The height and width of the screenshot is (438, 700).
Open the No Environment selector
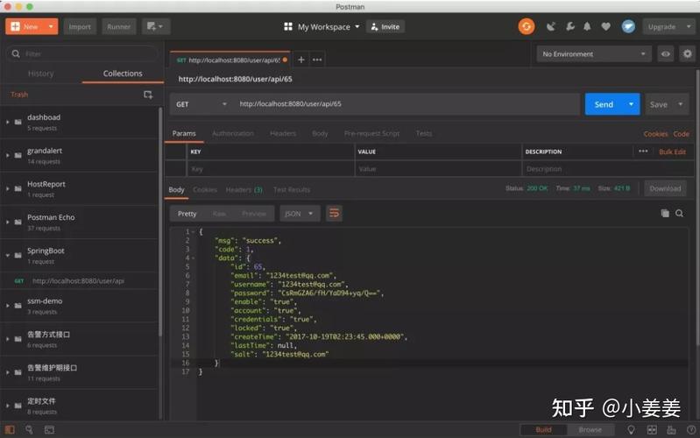click(594, 54)
